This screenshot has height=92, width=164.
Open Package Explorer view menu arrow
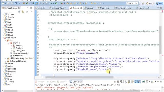[x=31, y=11]
